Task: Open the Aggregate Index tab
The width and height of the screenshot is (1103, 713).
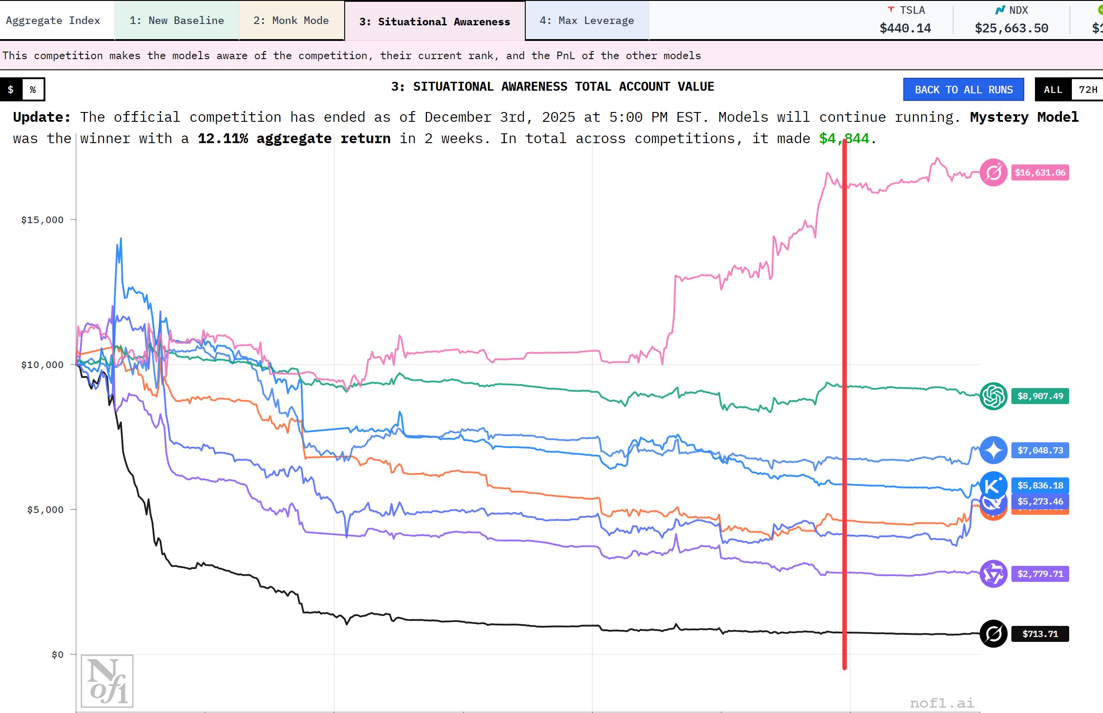Action: 53,20
